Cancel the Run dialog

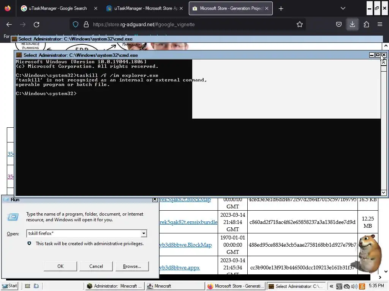[x=96, y=266]
